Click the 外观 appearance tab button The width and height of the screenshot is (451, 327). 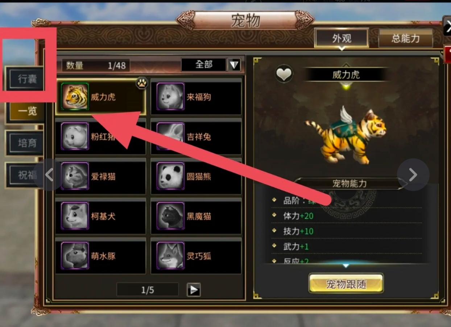tap(342, 38)
